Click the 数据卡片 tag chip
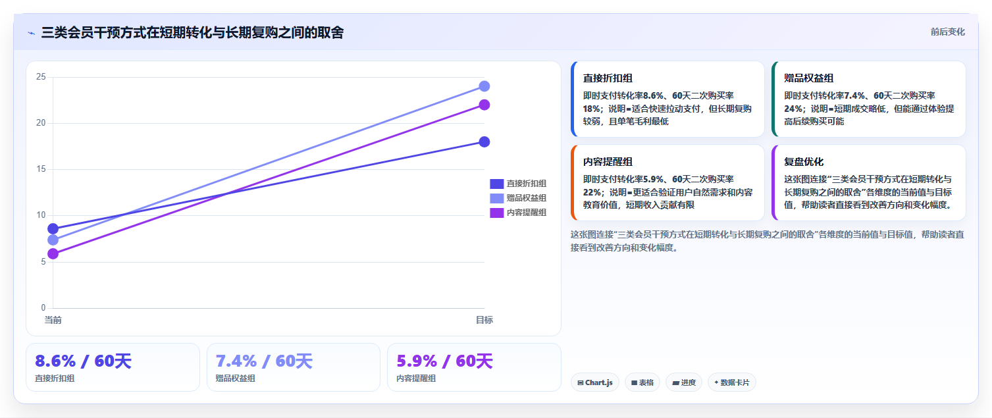 click(732, 382)
